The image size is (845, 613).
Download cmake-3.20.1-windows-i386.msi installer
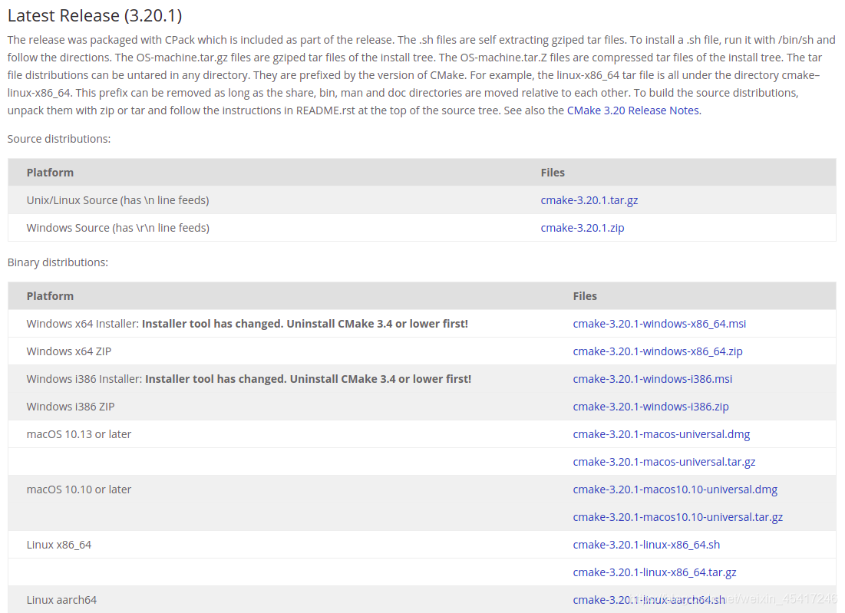652,379
